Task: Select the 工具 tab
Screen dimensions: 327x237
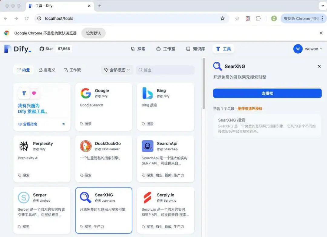Action: click(x=223, y=49)
